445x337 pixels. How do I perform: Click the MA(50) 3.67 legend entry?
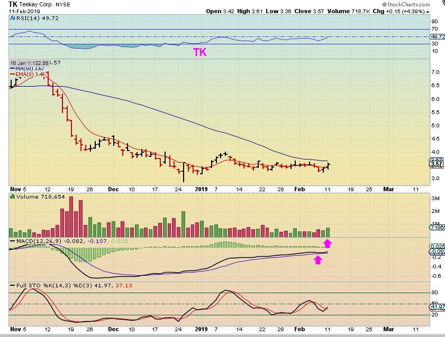click(x=28, y=69)
